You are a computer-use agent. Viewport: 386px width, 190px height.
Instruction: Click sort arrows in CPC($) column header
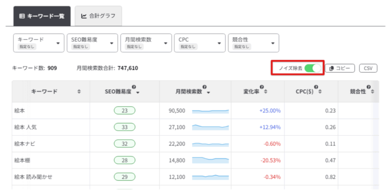[320, 92]
